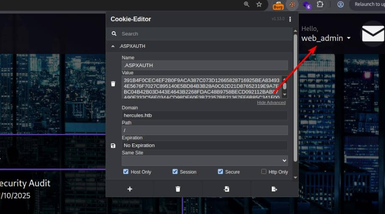Add a new cookie with plus icon
Screen dimensions: 385x214
[130, 189]
